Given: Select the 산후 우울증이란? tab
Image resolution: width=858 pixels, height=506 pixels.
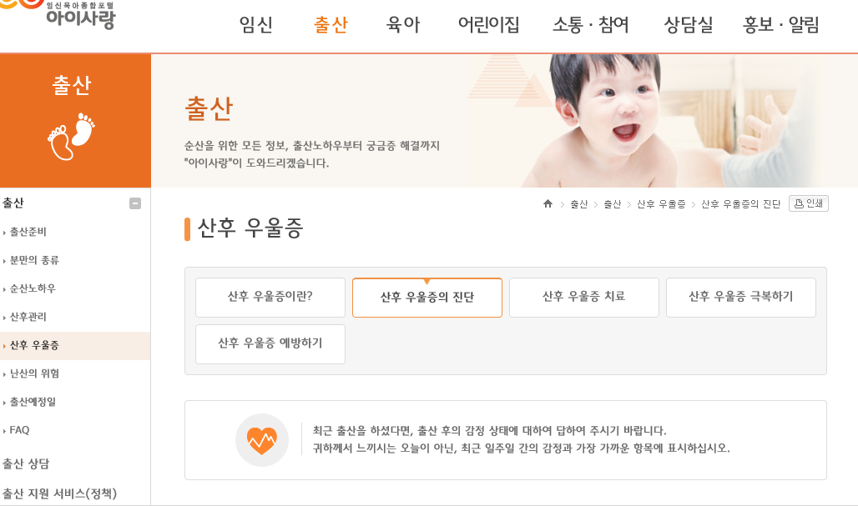Looking at the screenshot, I should [x=270, y=298].
